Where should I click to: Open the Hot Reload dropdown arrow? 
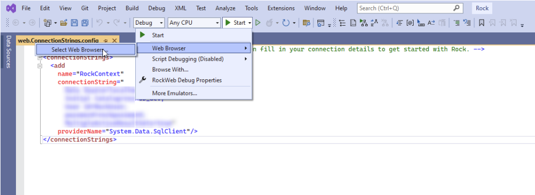pos(277,23)
